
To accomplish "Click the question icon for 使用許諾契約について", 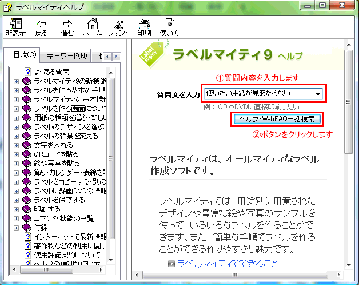I will coord(27,255).
